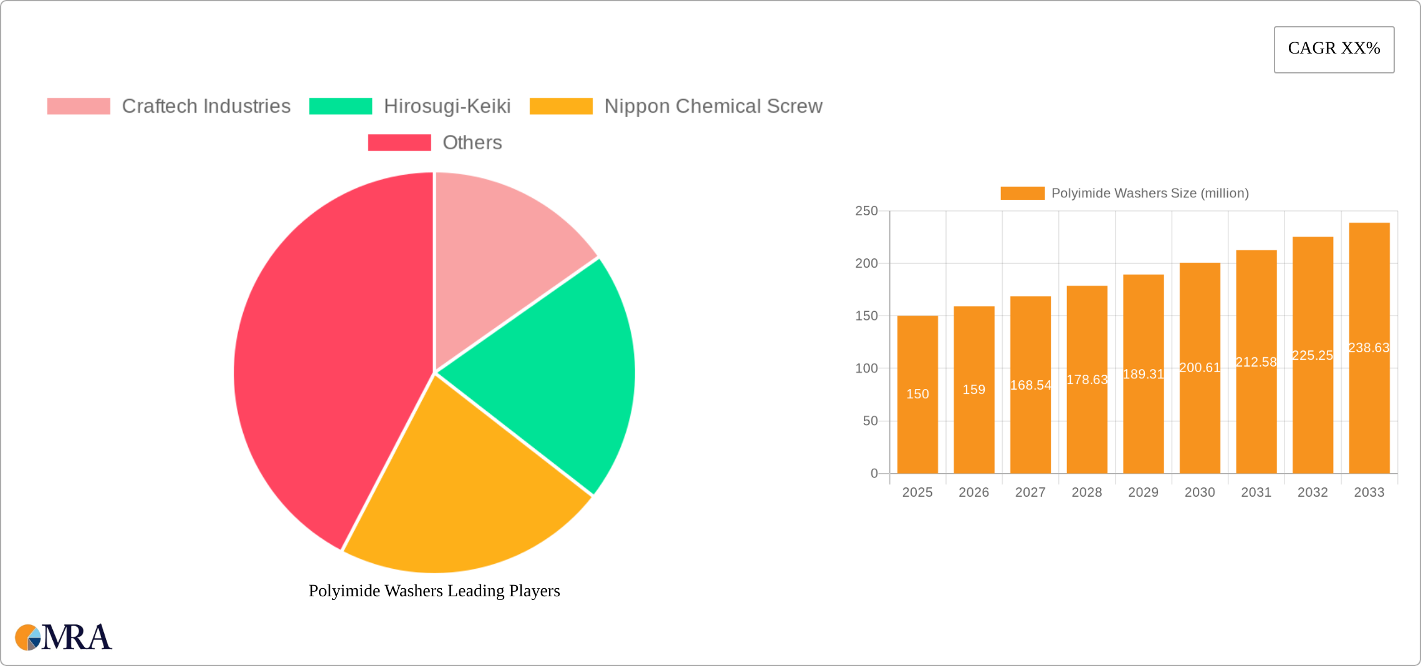
Task: Click the Polyimide Washers Leading Players caption
Action: coord(434,591)
